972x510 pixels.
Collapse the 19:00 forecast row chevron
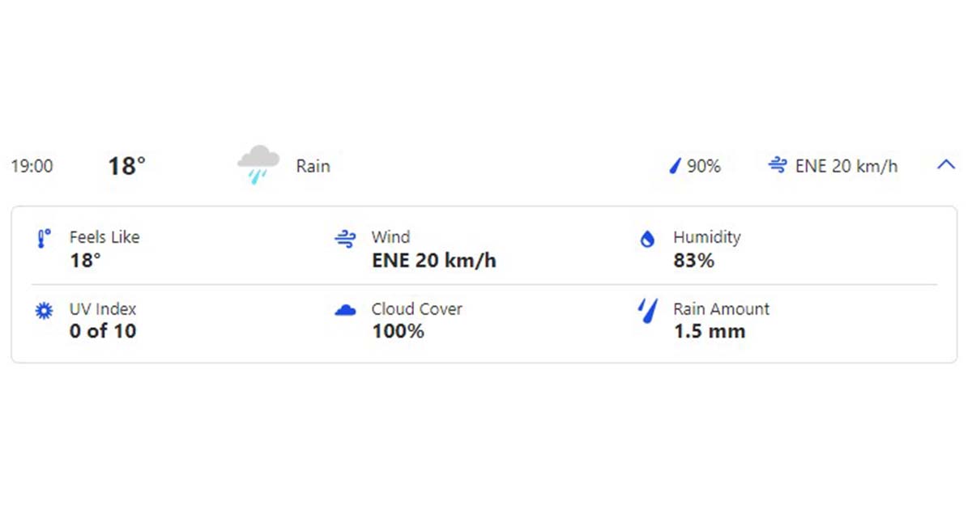[x=946, y=164]
